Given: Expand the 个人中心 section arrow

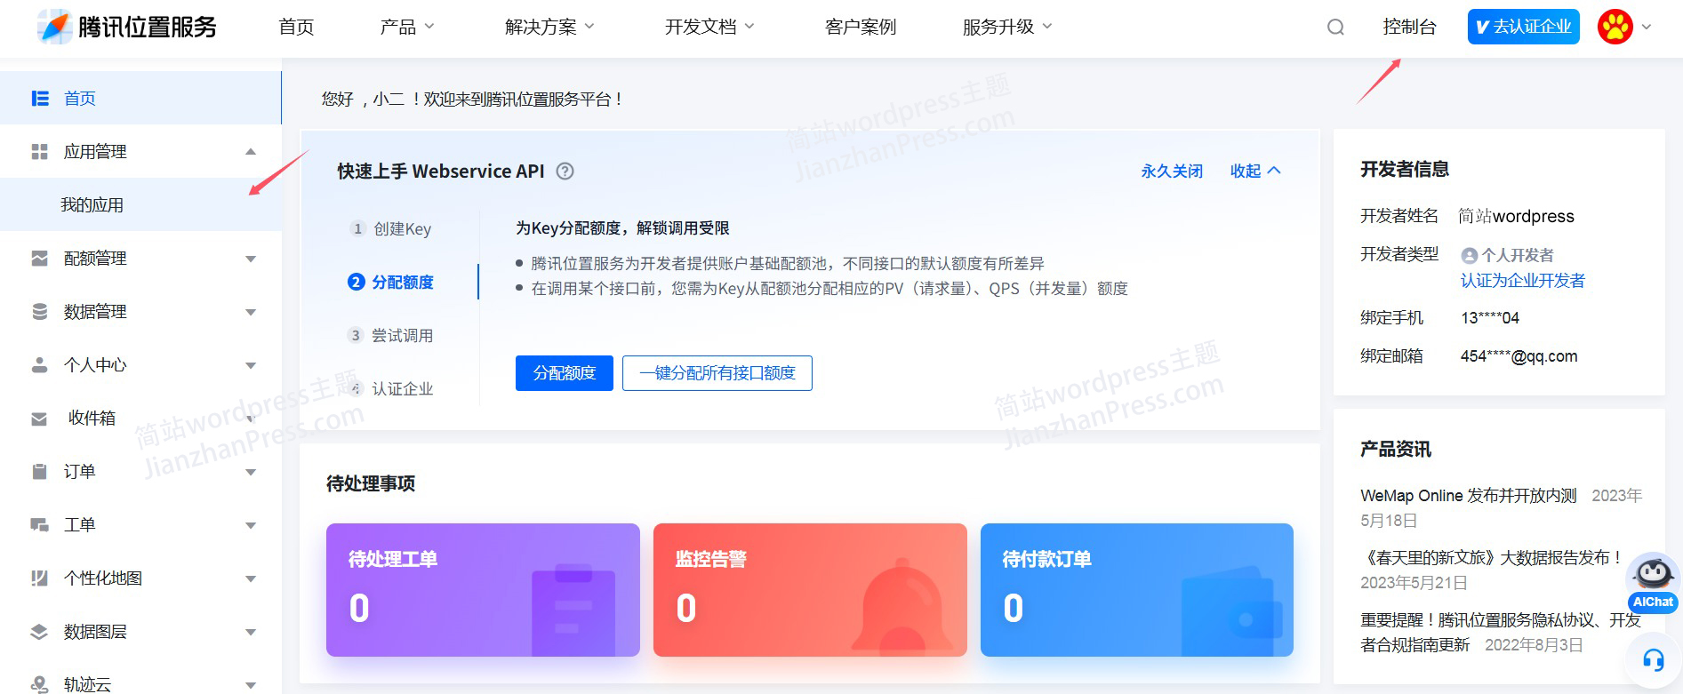Looking at the screenshot, I should pos(251,365).
